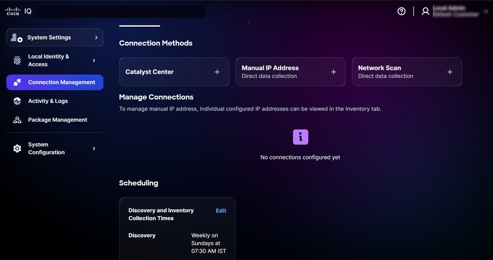Click the fingerprint icon for Local Identity
This screenshot has height=260, width=493.
(17, 61)
